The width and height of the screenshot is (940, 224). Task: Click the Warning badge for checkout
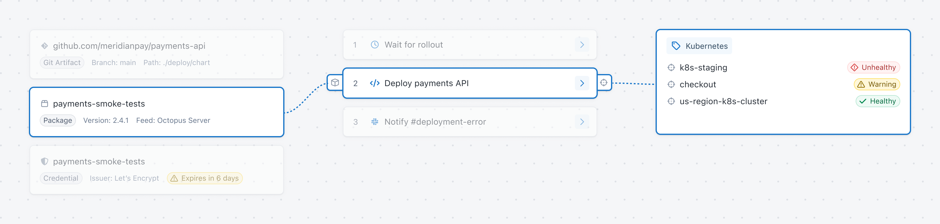[877, 84]
